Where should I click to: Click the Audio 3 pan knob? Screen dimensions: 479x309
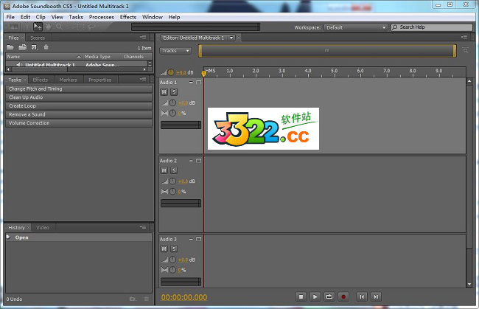coord(172,270)
